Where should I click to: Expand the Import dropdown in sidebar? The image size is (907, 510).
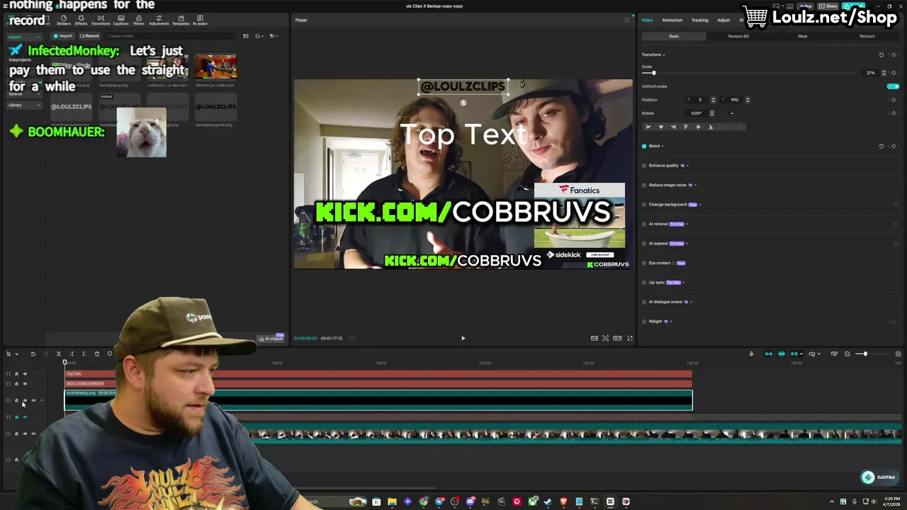[24, 37]
